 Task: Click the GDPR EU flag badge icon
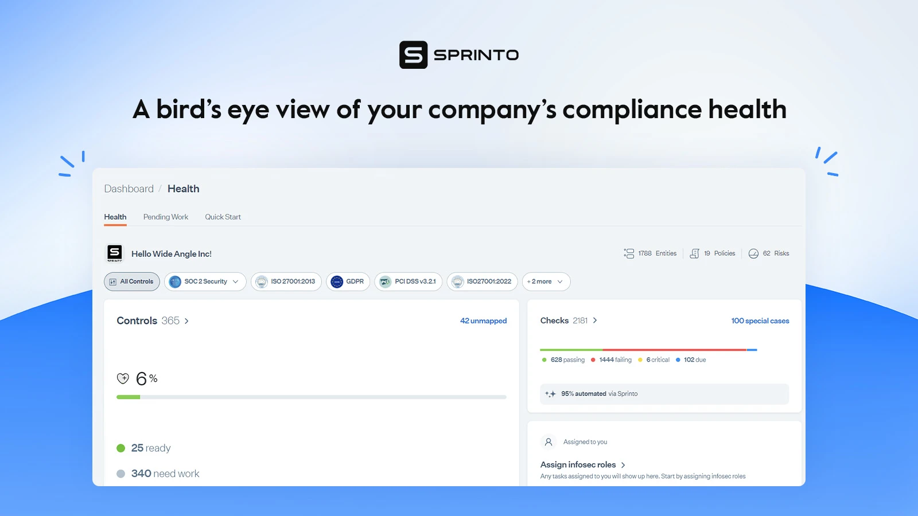click(x=337, y=282)
